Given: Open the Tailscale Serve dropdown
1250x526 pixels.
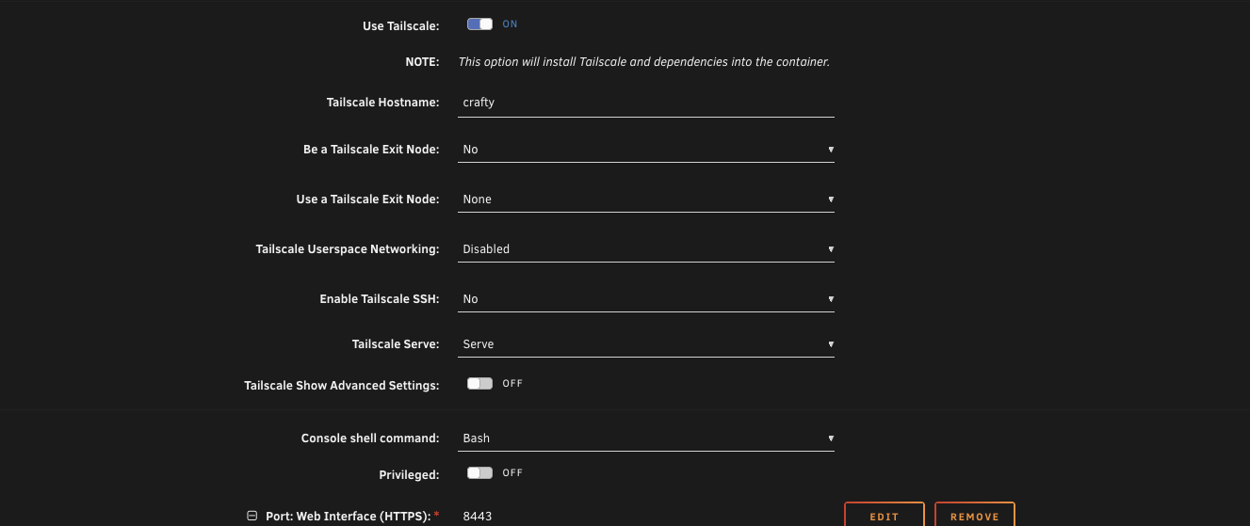Looking at the screenshot, I should pyautogui.click(x=646, y=344).
